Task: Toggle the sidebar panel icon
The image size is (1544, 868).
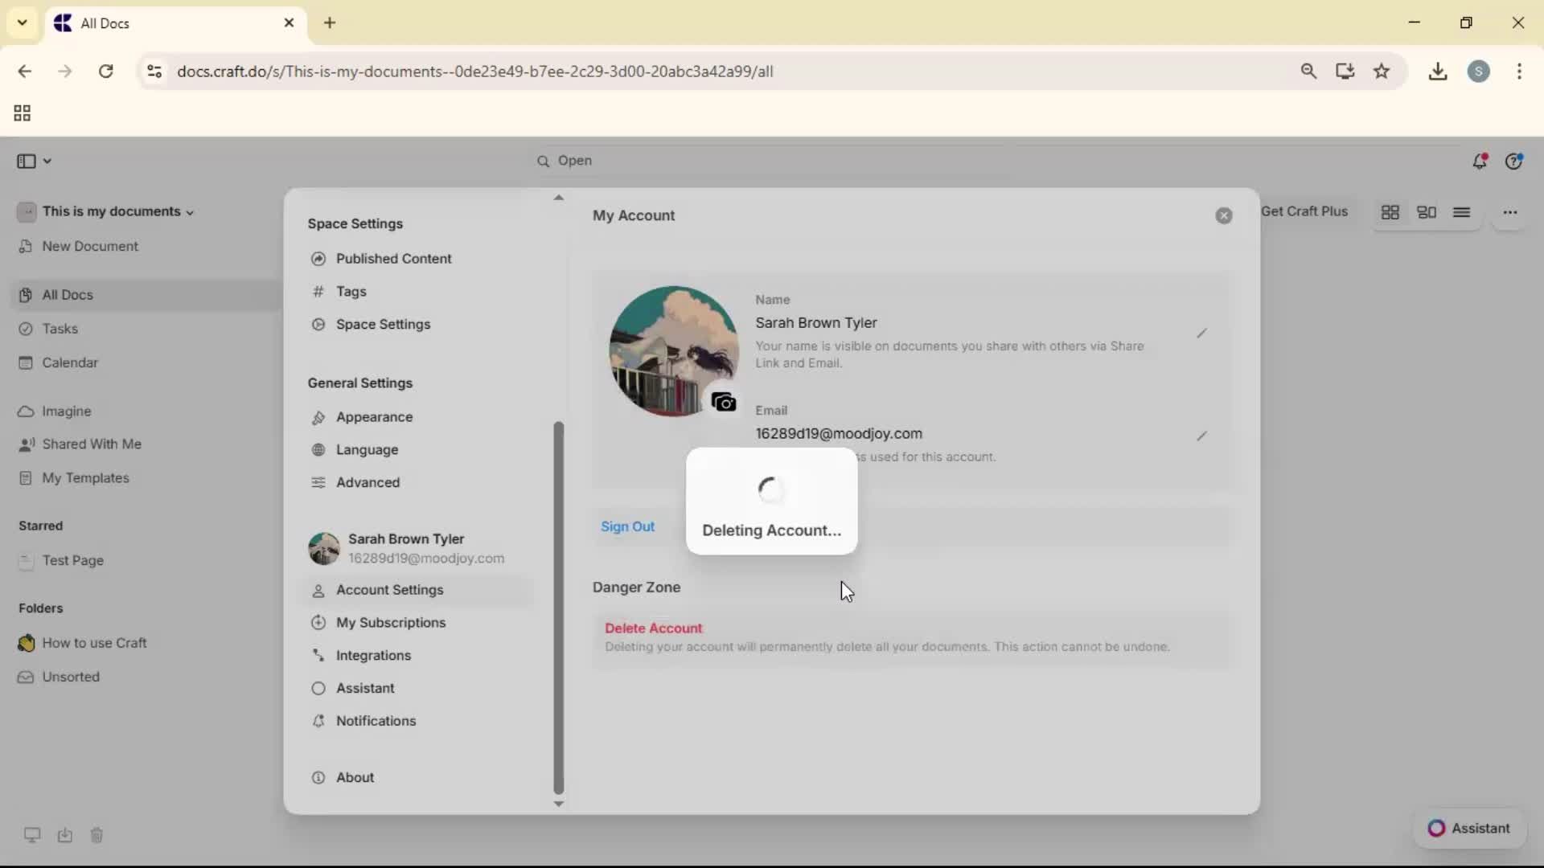Action: click(26, 162)
